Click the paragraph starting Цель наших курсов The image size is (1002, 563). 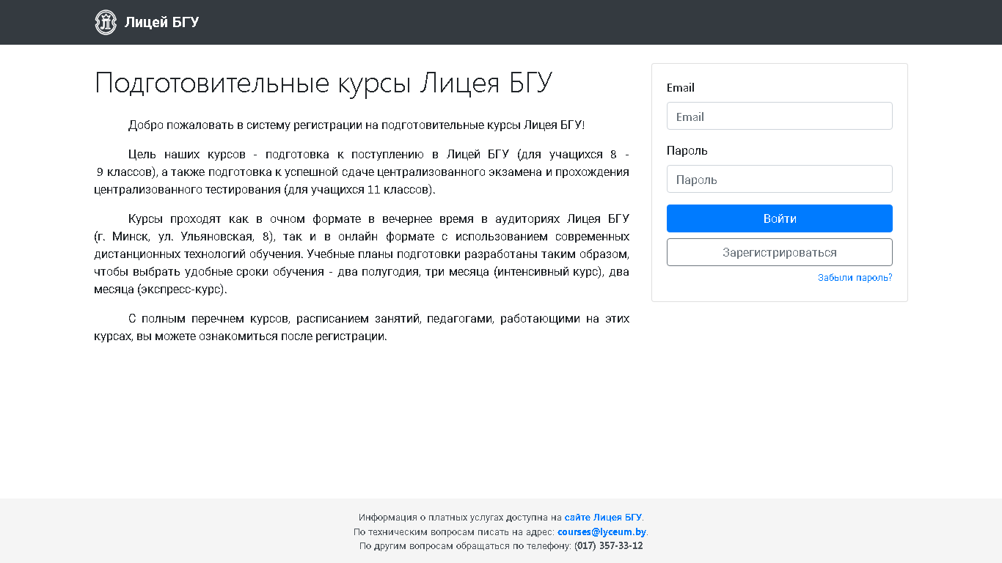coord(362,172)
